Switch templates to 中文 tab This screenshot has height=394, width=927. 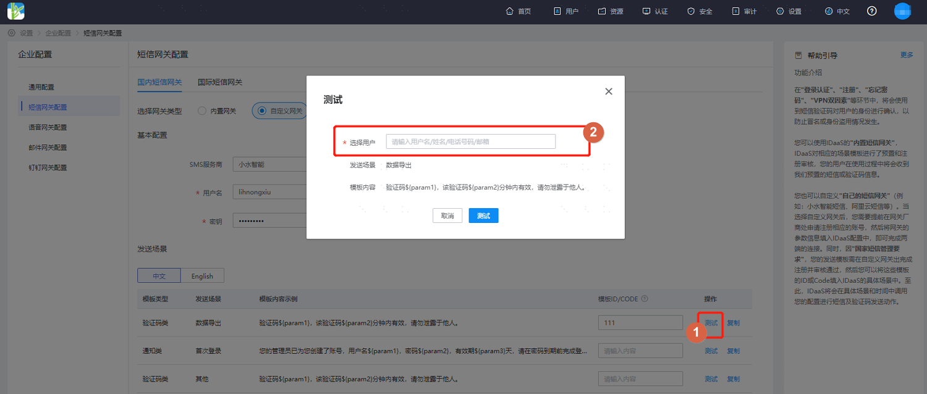(159, 275)
